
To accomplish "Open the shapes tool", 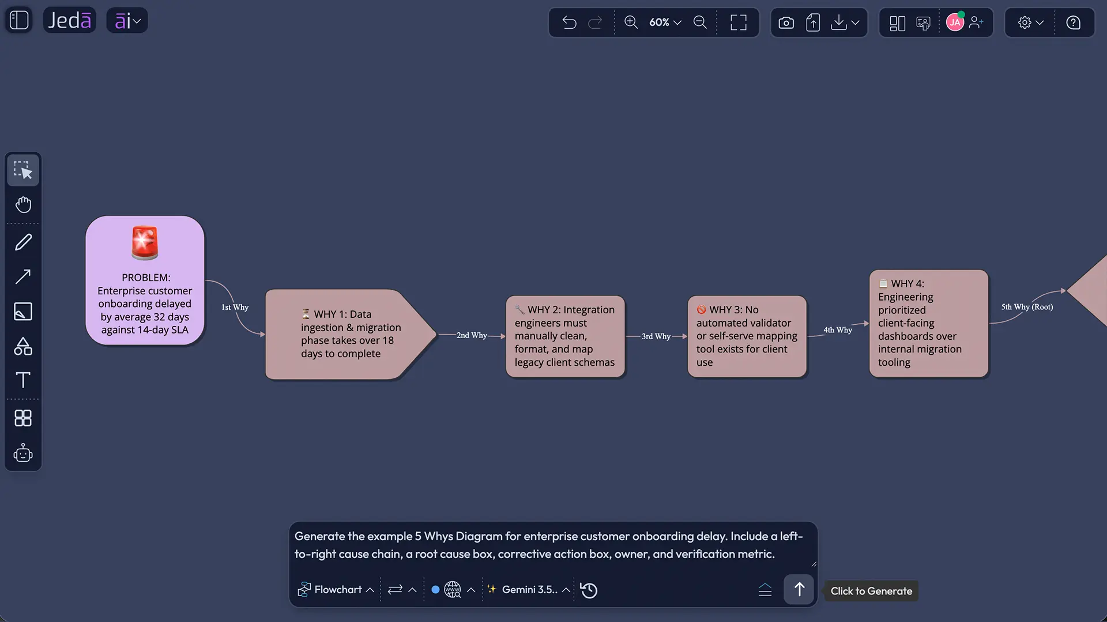I will pyautogui.click(x=23, y=346).
